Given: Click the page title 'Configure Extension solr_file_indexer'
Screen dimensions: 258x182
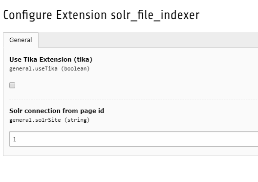Looking at the screenshot, I should pos(101,15).
